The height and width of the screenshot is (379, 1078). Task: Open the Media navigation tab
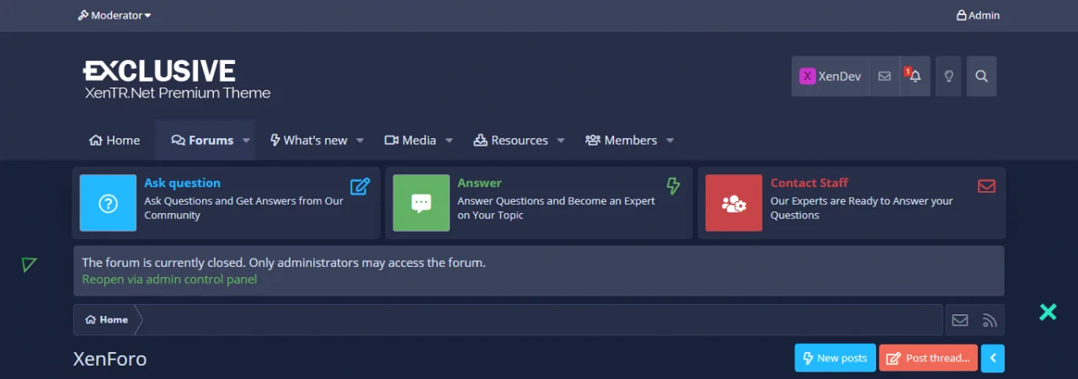tap(410, 141)
